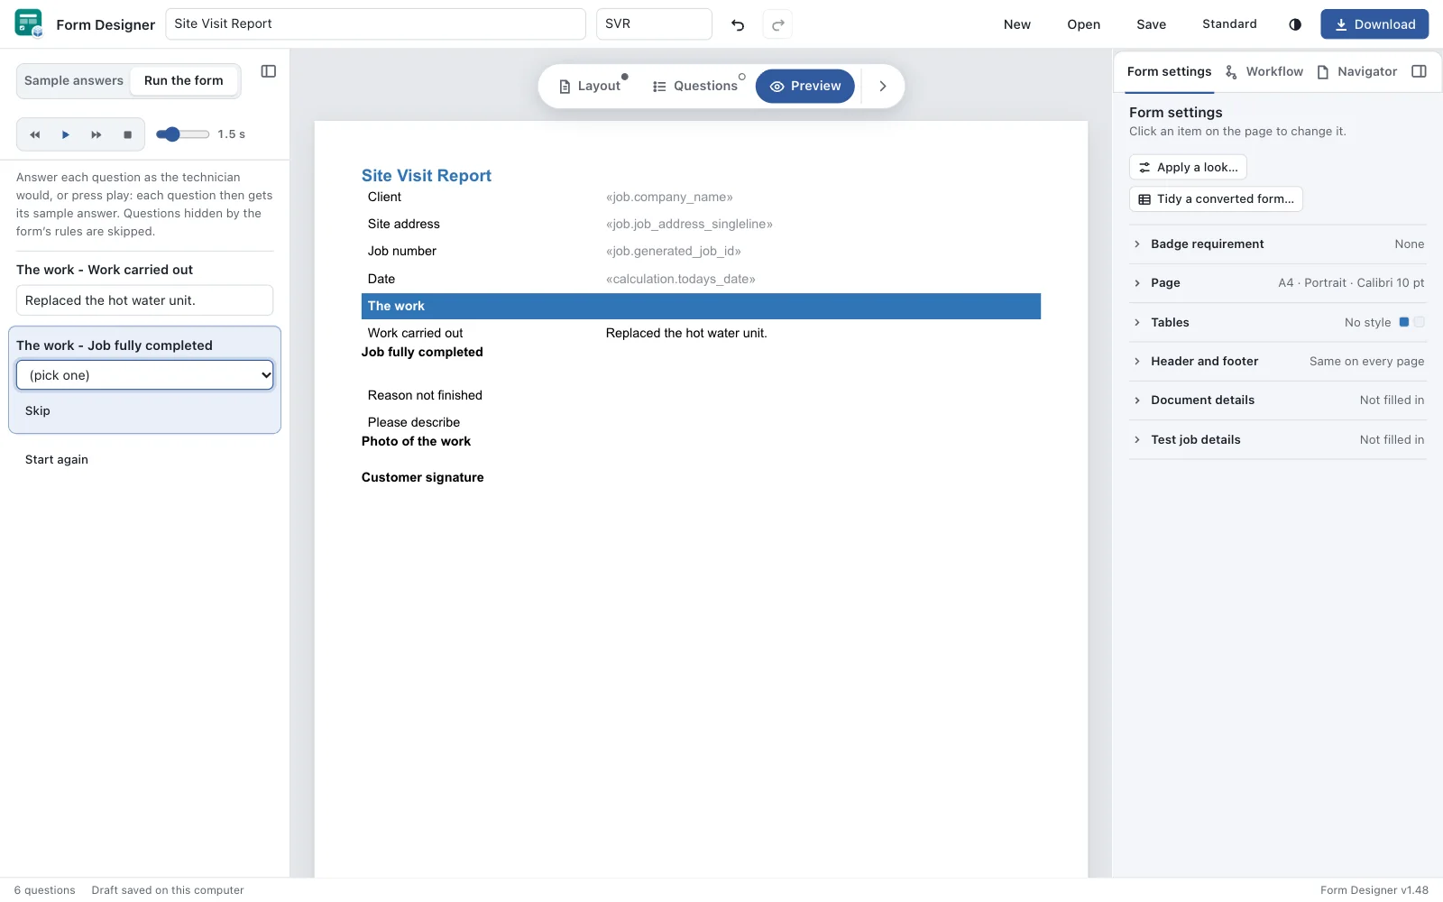
Task: Toggle the dark/light contrast theme icon
Action: point(1295,24)
